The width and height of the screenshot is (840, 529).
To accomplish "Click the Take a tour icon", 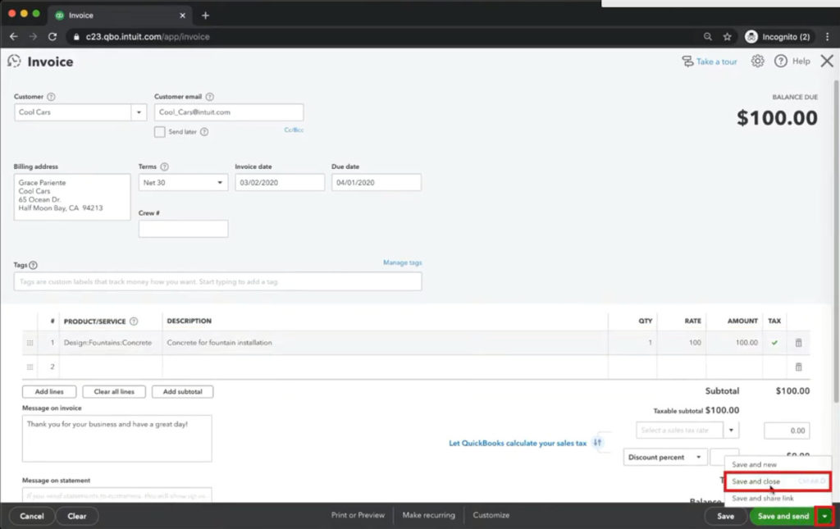I will click(687, 62).
